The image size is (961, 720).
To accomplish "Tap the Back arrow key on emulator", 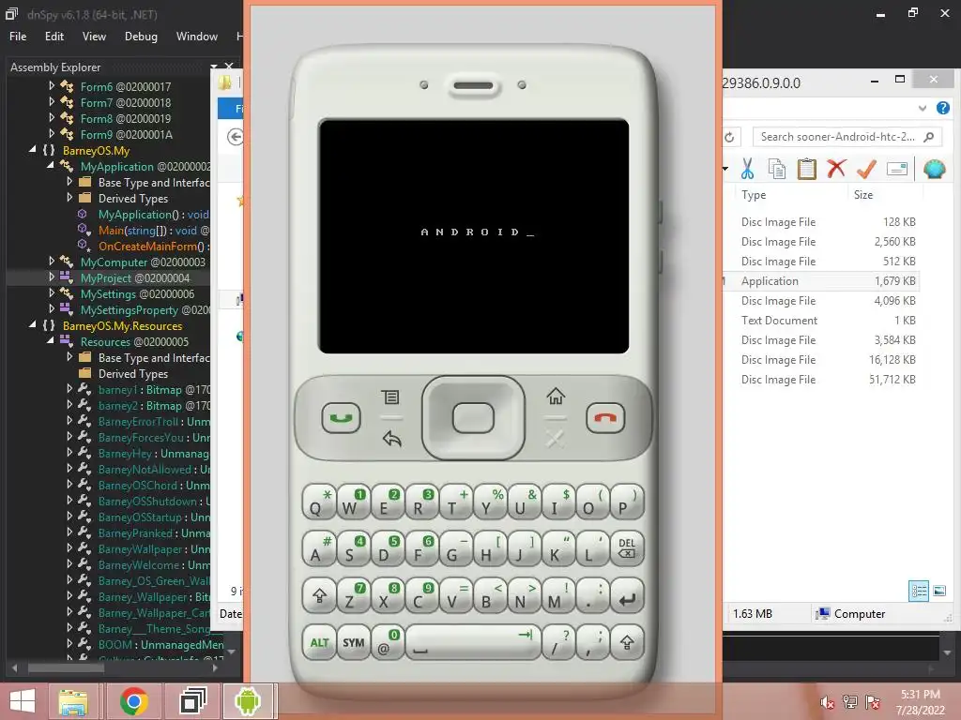I will click(x=391, y=439).
